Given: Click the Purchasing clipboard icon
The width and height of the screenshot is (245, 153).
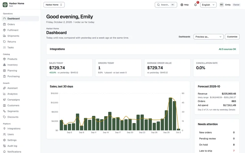Looking at the screenshot, I should tap(4, 76).
